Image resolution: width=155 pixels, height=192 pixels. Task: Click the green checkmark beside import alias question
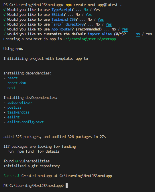click(5, 34)
